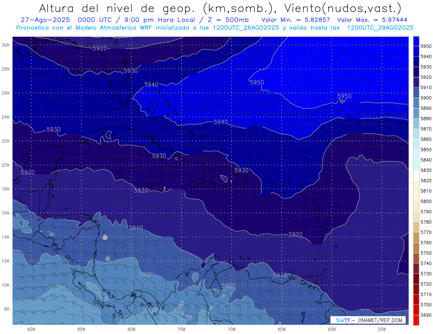Click the 20N latitude axis label
Screen dimensions: 433x334
(6, 165)
